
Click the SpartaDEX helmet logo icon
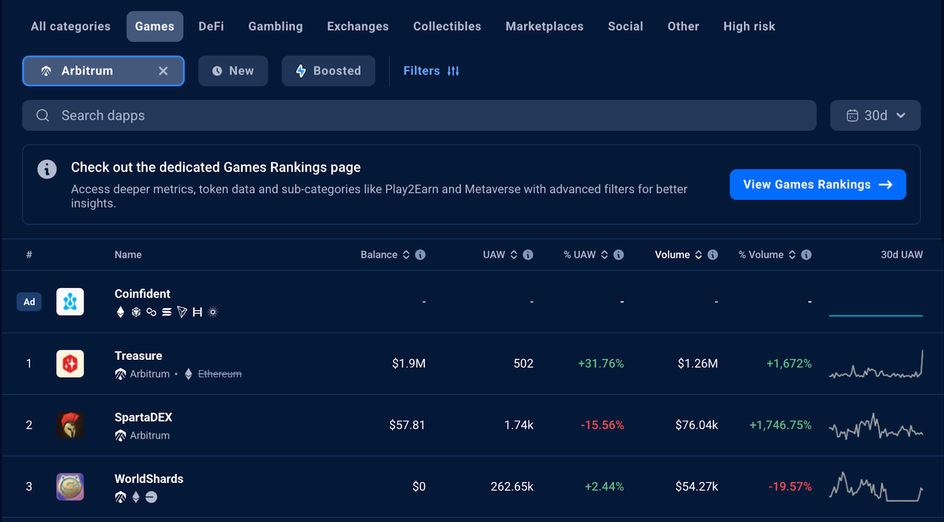coord(70,425)
